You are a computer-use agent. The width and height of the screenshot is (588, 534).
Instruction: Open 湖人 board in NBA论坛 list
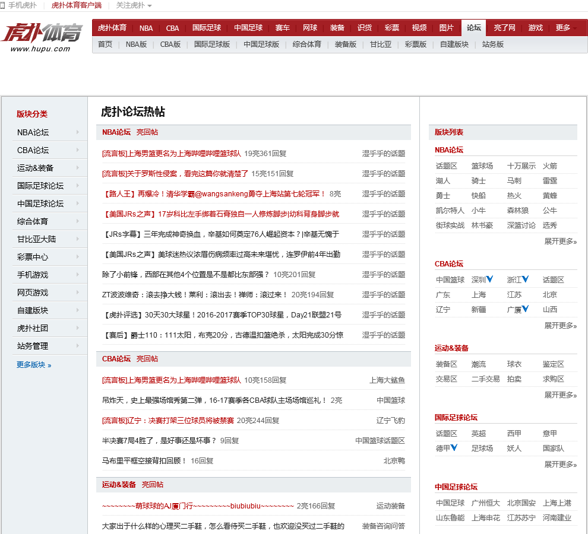pos(443,180)
